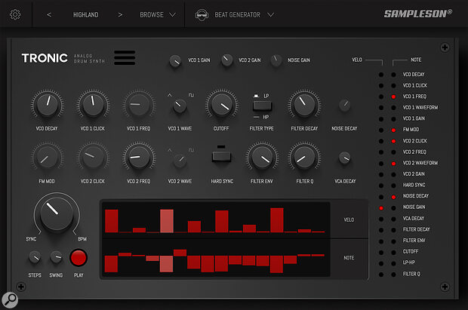This screenshot has width=468, height=310.
Task: Click the HIGHLAND preset name
Action: tap(85, 14)
